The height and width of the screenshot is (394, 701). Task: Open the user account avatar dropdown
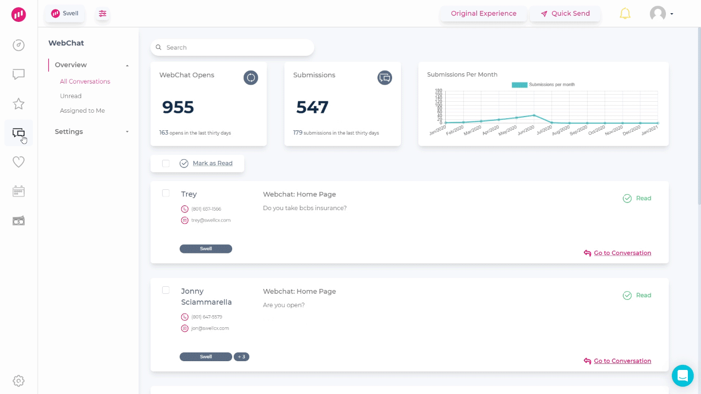tap(661, 14)
